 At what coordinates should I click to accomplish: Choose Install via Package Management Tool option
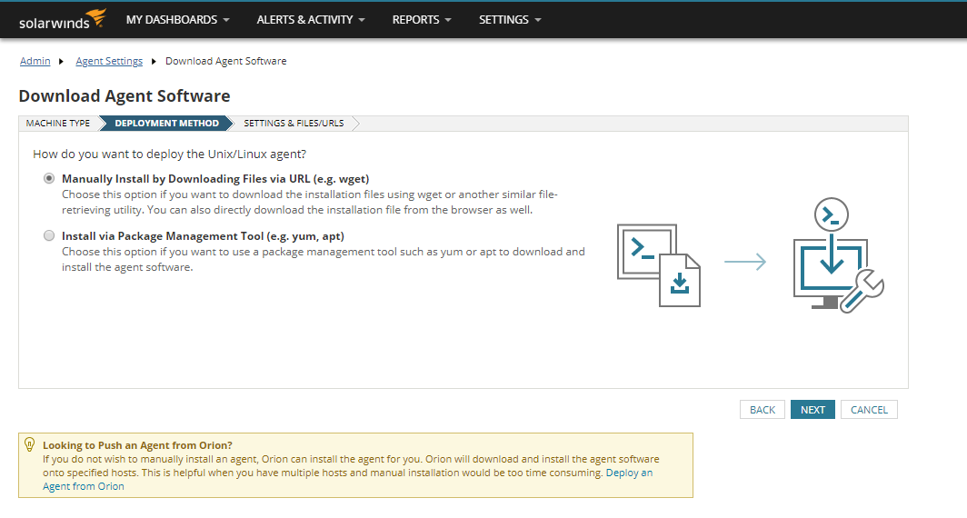click(x=49, y=235)
